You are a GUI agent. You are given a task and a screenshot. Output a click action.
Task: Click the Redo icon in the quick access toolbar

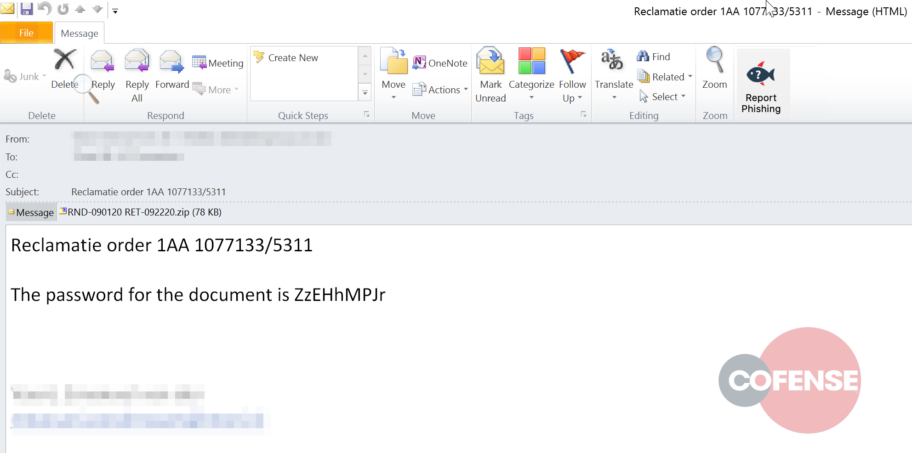point(63,9)
